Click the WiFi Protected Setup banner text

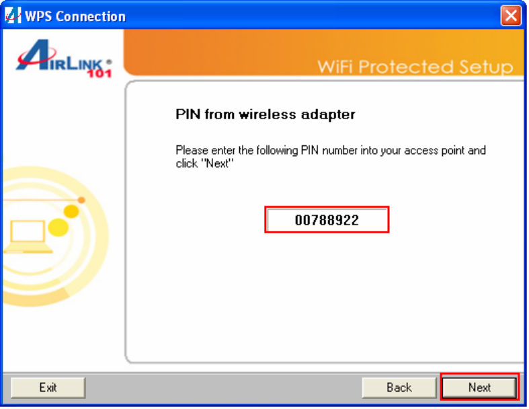(415, 67)
